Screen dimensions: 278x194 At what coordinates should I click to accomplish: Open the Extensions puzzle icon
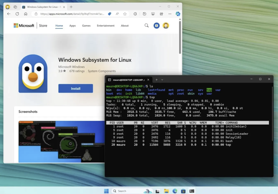[x=135, y=14]
